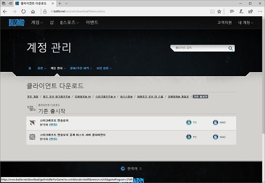Image resolution: width=265 pixels, height=183 pixels.
Task: Add page to favorites with star icon
Action: click(219, 11)
